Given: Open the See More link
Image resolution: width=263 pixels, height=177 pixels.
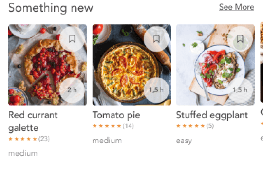Looking at the screenshot, I should (x=237, y=7).
